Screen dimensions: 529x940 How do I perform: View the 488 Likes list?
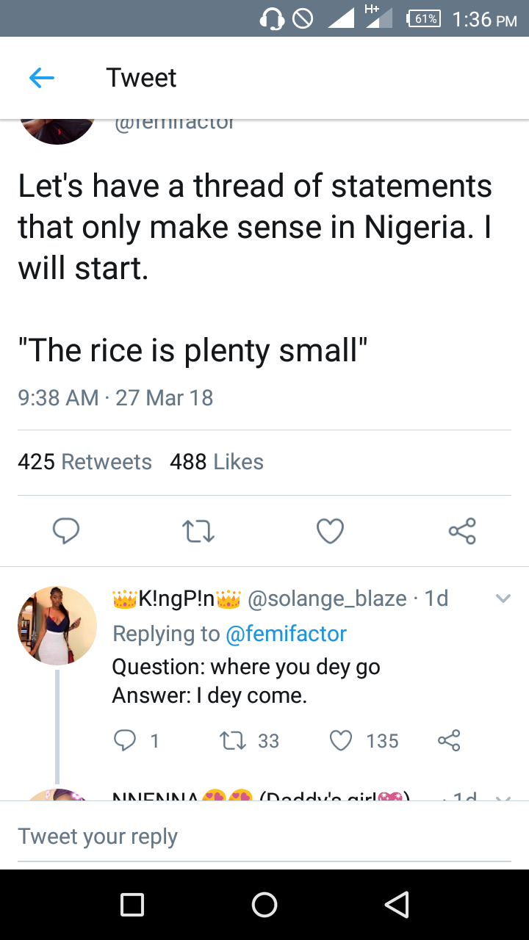(x=217, y=462)
